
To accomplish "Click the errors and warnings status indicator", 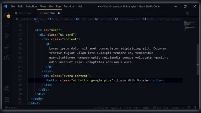I will coord(10,108).
